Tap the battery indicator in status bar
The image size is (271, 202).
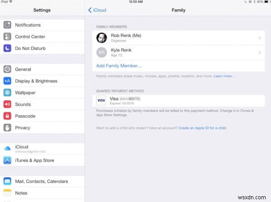(266, 2)
